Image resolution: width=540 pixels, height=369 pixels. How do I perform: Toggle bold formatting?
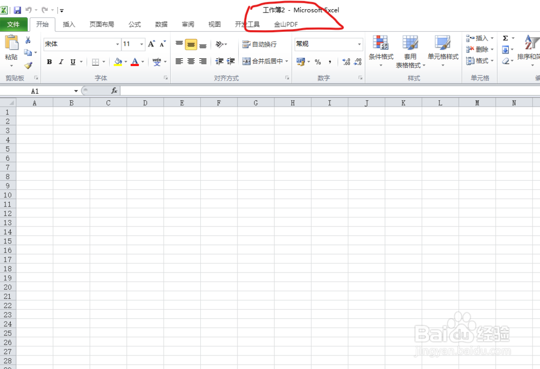[49, 62]
